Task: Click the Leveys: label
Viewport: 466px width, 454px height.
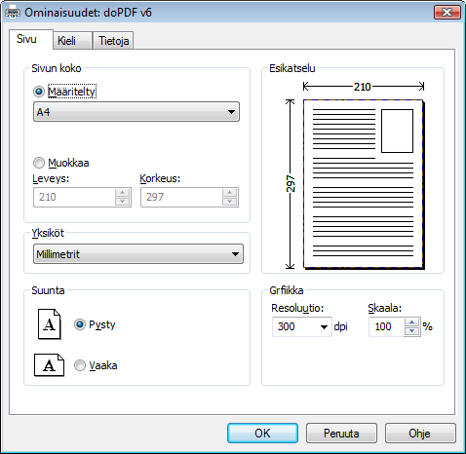Action: point(51,178)
